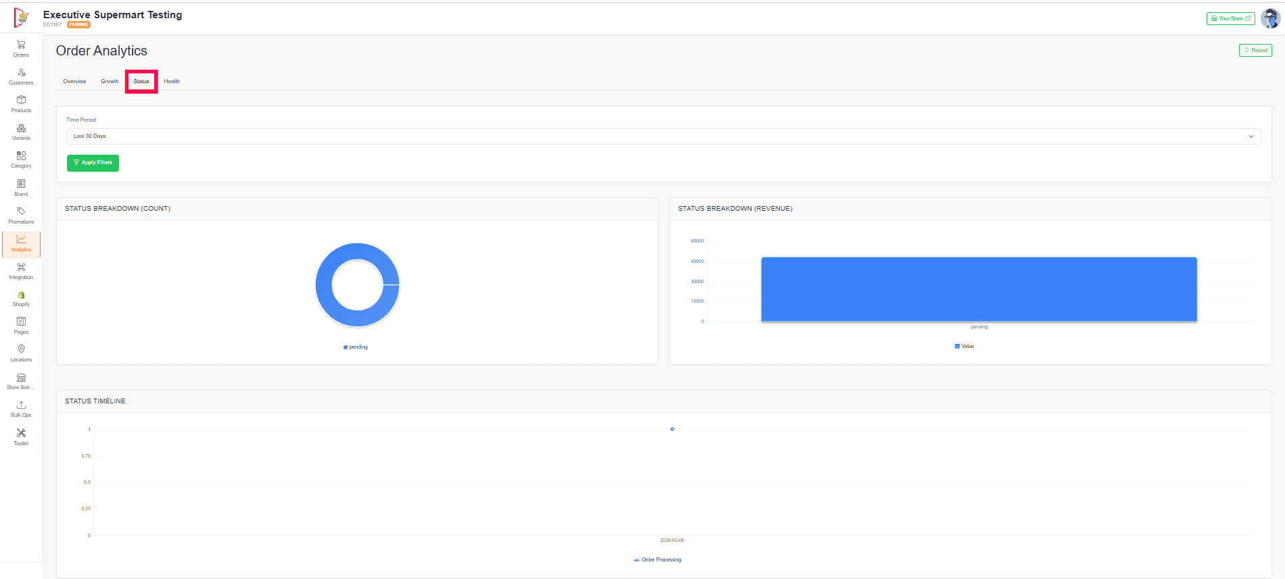1285x579 pixels.
Task: Click the Apply Filters button
Action: pyautogui.click(x=93, y=163)
